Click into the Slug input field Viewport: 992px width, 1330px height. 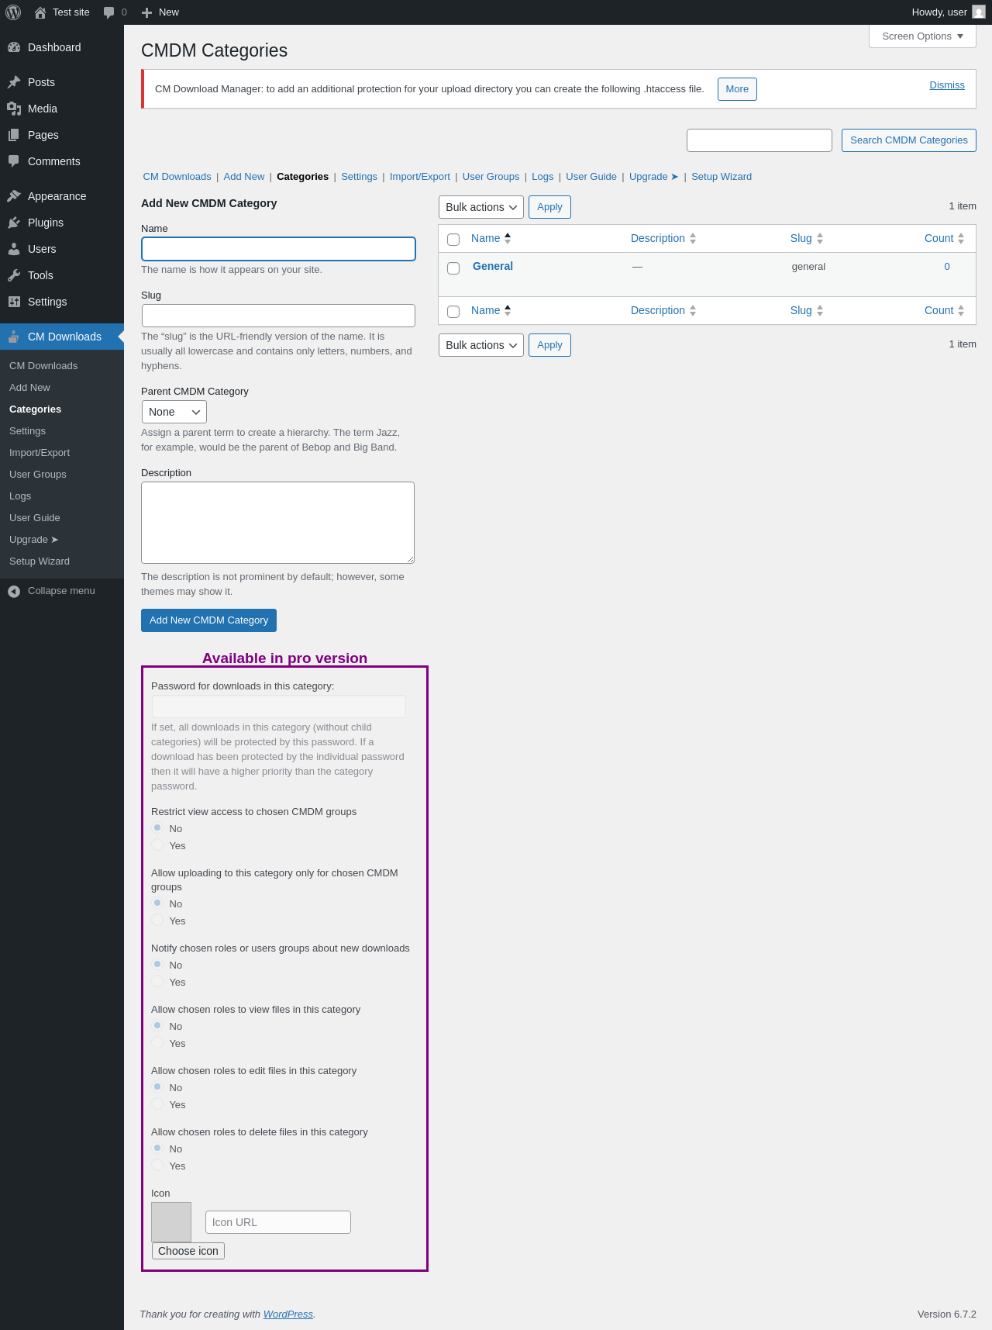pos(278,316)
